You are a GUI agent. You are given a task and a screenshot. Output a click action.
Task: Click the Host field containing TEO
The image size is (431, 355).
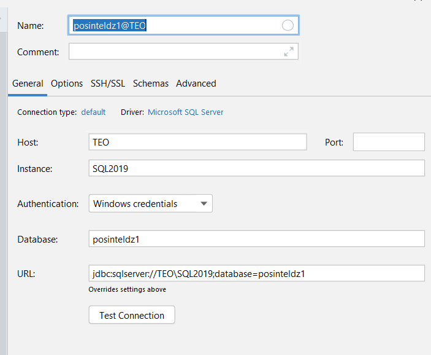click(197, 142)
